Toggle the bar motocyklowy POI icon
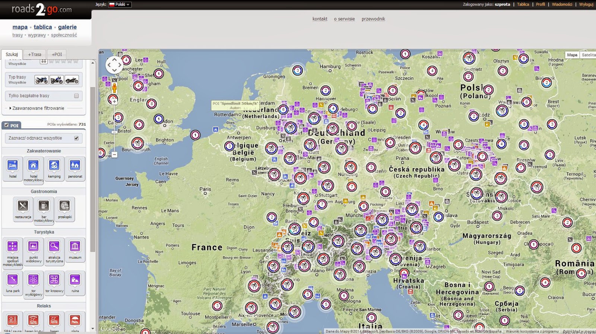596x334 pixels. [44, 210]
